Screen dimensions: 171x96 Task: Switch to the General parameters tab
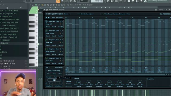(69, 81)
